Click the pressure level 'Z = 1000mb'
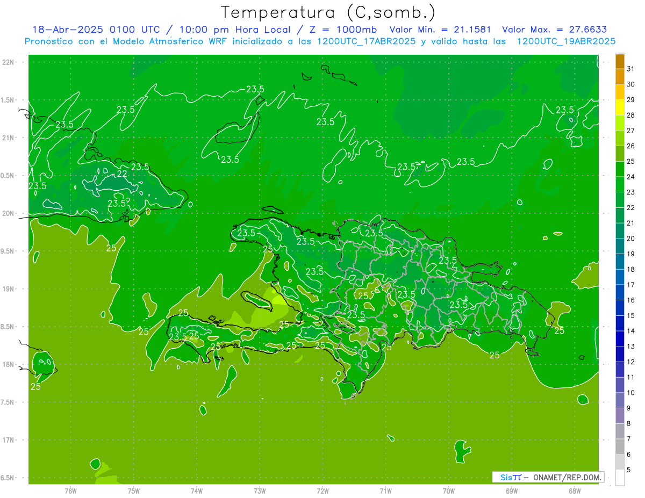Viewport: 645px width, 498px height. (342, 30)
